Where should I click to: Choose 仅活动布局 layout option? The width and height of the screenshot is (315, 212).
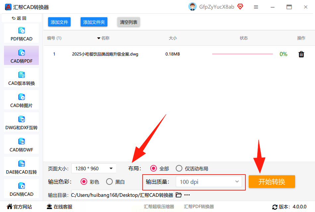pyautogui.click(x=179, y=168)
